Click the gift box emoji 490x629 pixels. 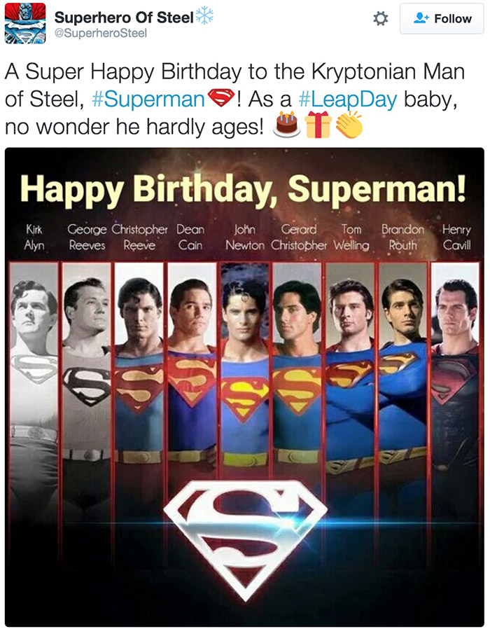click(318, 126)
